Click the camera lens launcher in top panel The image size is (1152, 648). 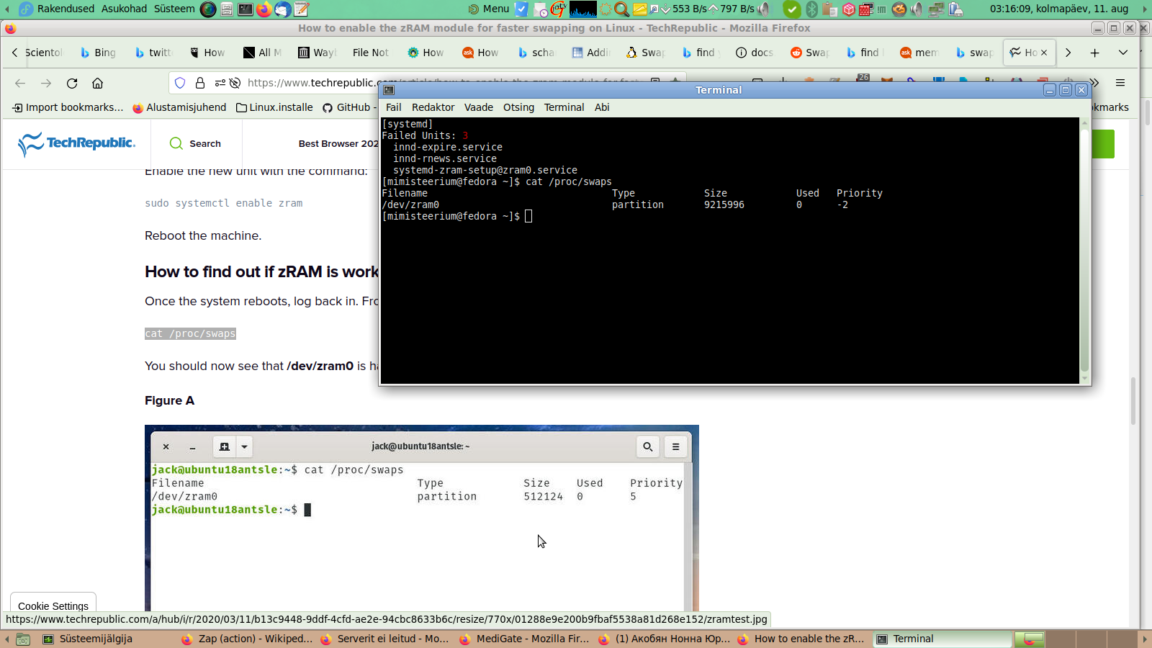tap(208, 9)
